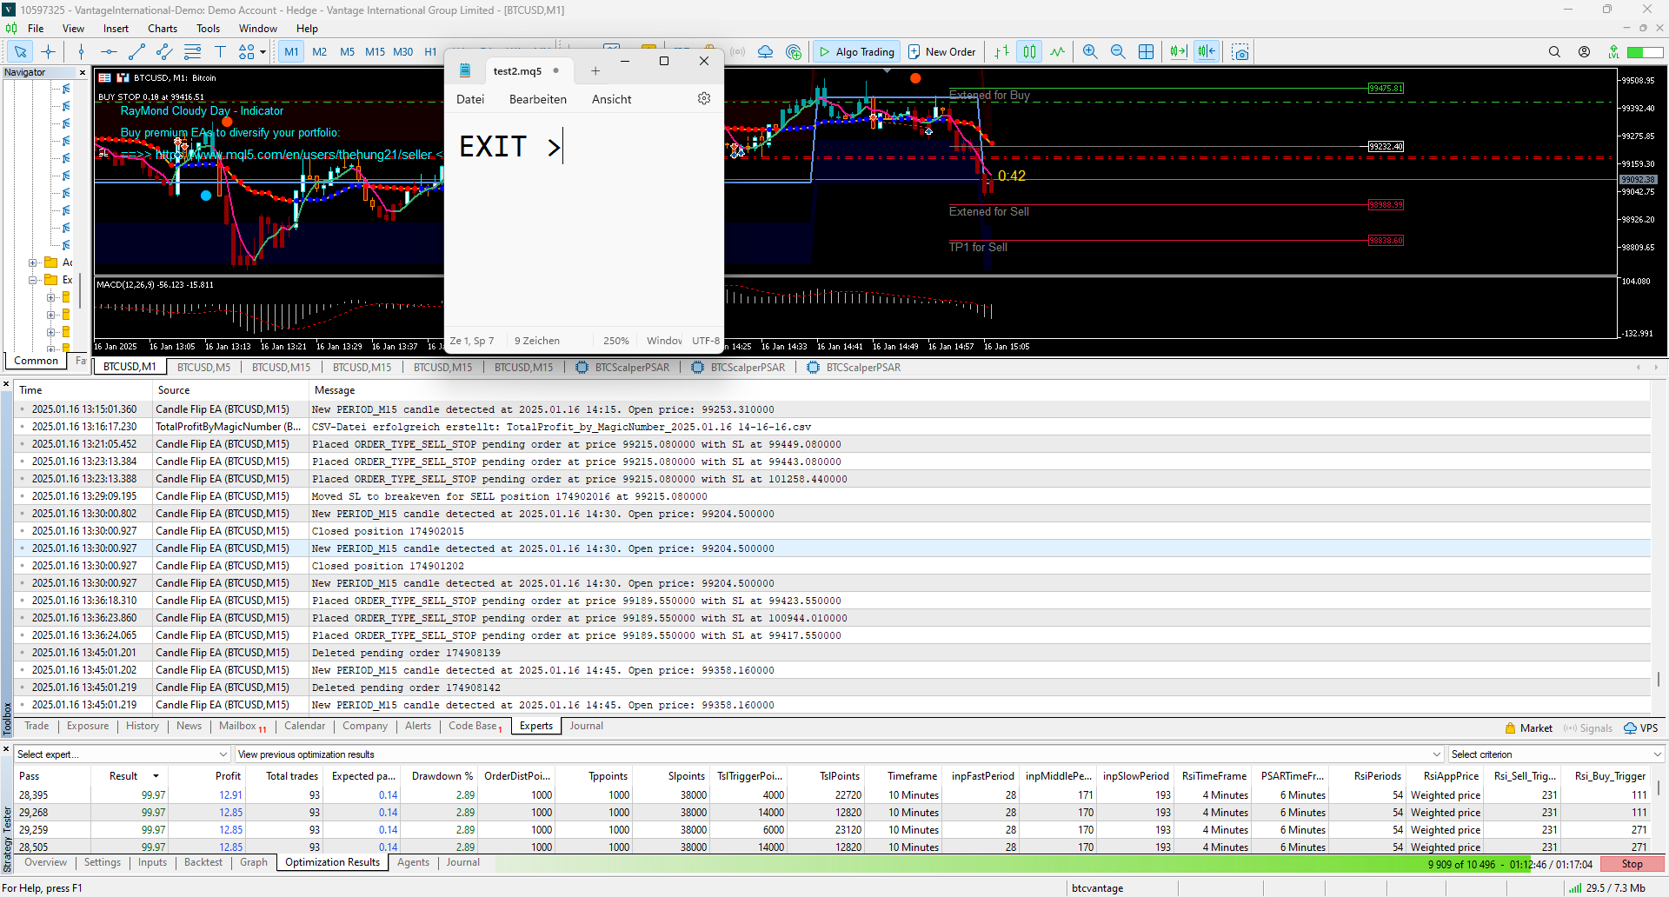Switch chart to M1 timeframe

[x=291, y=52]
